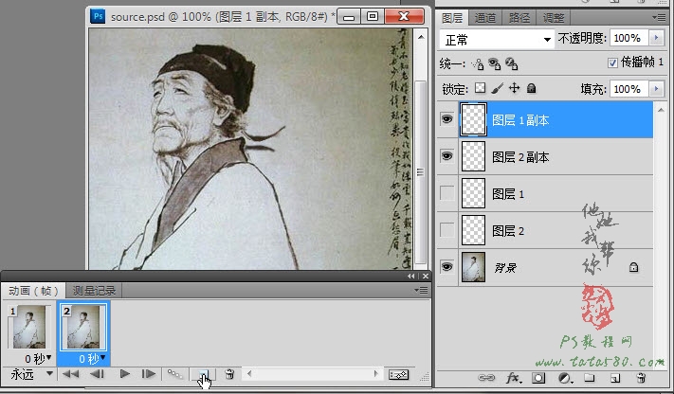Viewport: 674px width, 394px height.
Task: Open fill slider arrow
Action: point(656,89)
